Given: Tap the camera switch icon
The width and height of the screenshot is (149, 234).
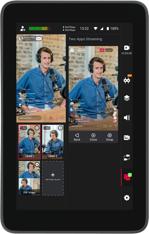Looking at the screenshot, I should [x=127, y=157].
